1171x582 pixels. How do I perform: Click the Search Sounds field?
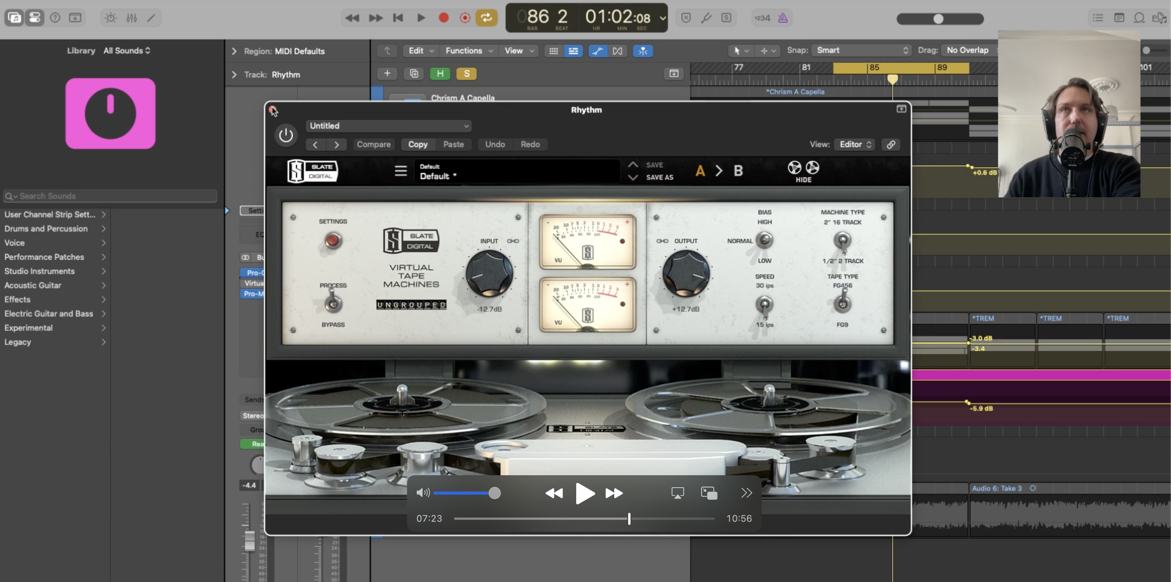pos(111,196)
